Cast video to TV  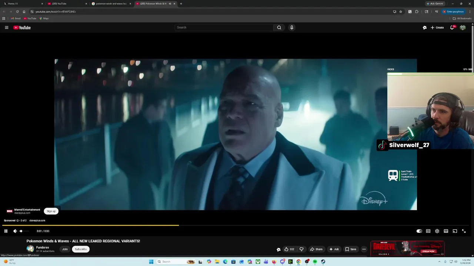(455, 231)
